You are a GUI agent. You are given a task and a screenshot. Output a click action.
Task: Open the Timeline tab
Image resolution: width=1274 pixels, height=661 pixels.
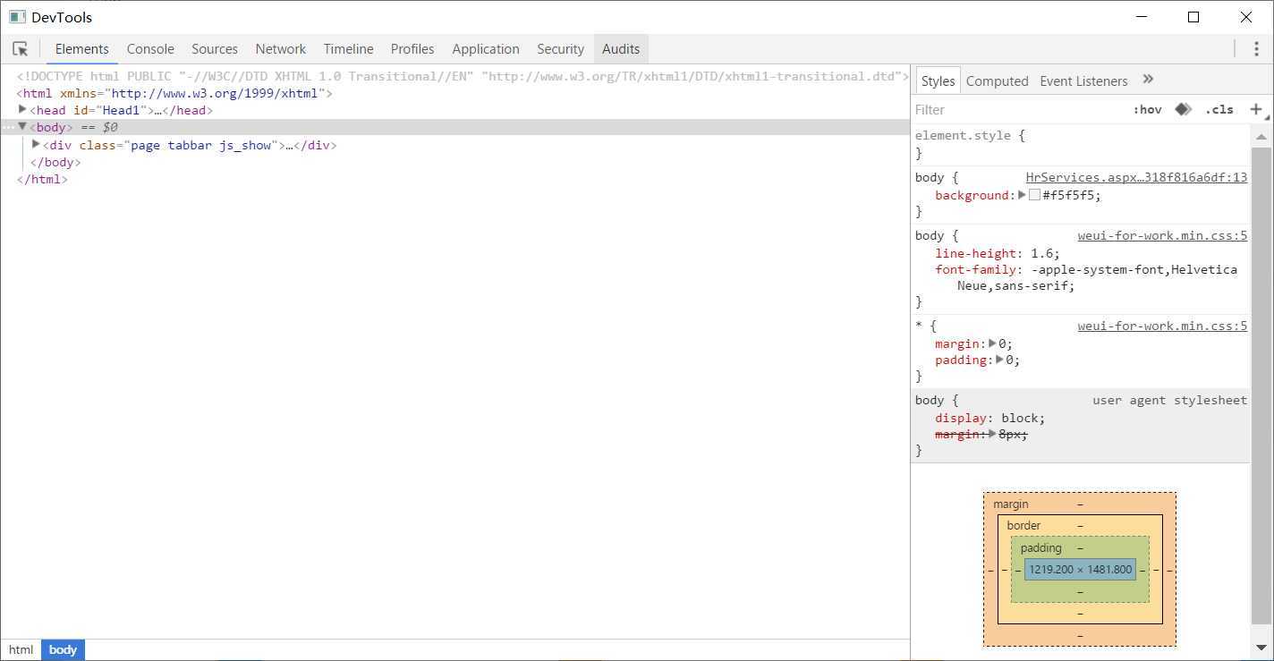coord(349,49)
